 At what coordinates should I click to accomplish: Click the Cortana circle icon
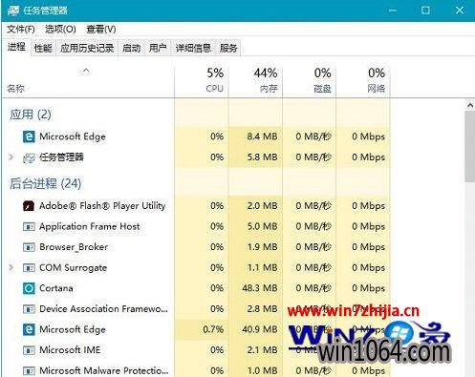(29, 288)
